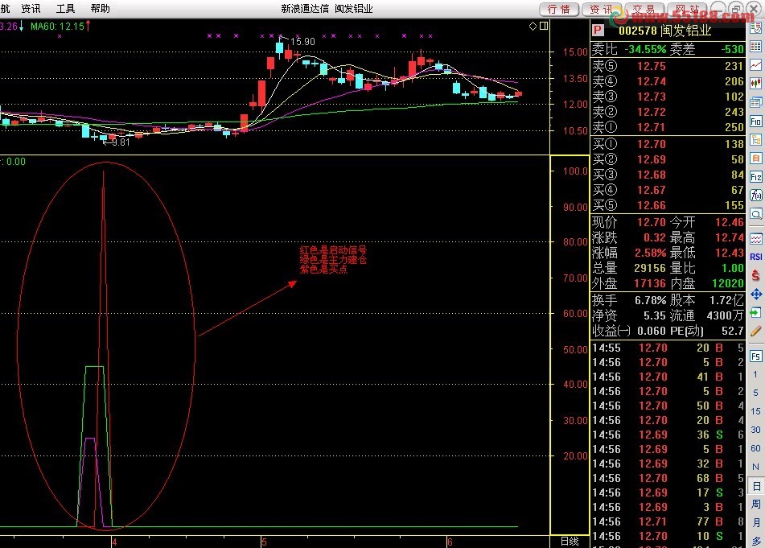Screen dimensions: 765x548
Task: Click the red S arrow icon
Action: [755, 275]
